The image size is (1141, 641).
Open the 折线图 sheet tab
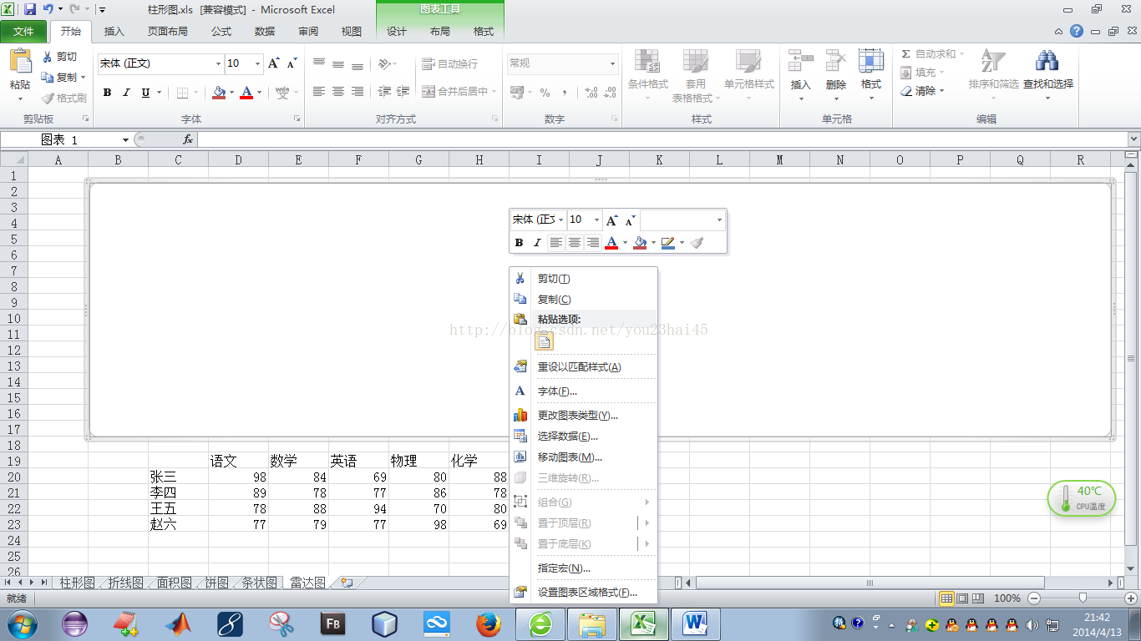(125, 583)
